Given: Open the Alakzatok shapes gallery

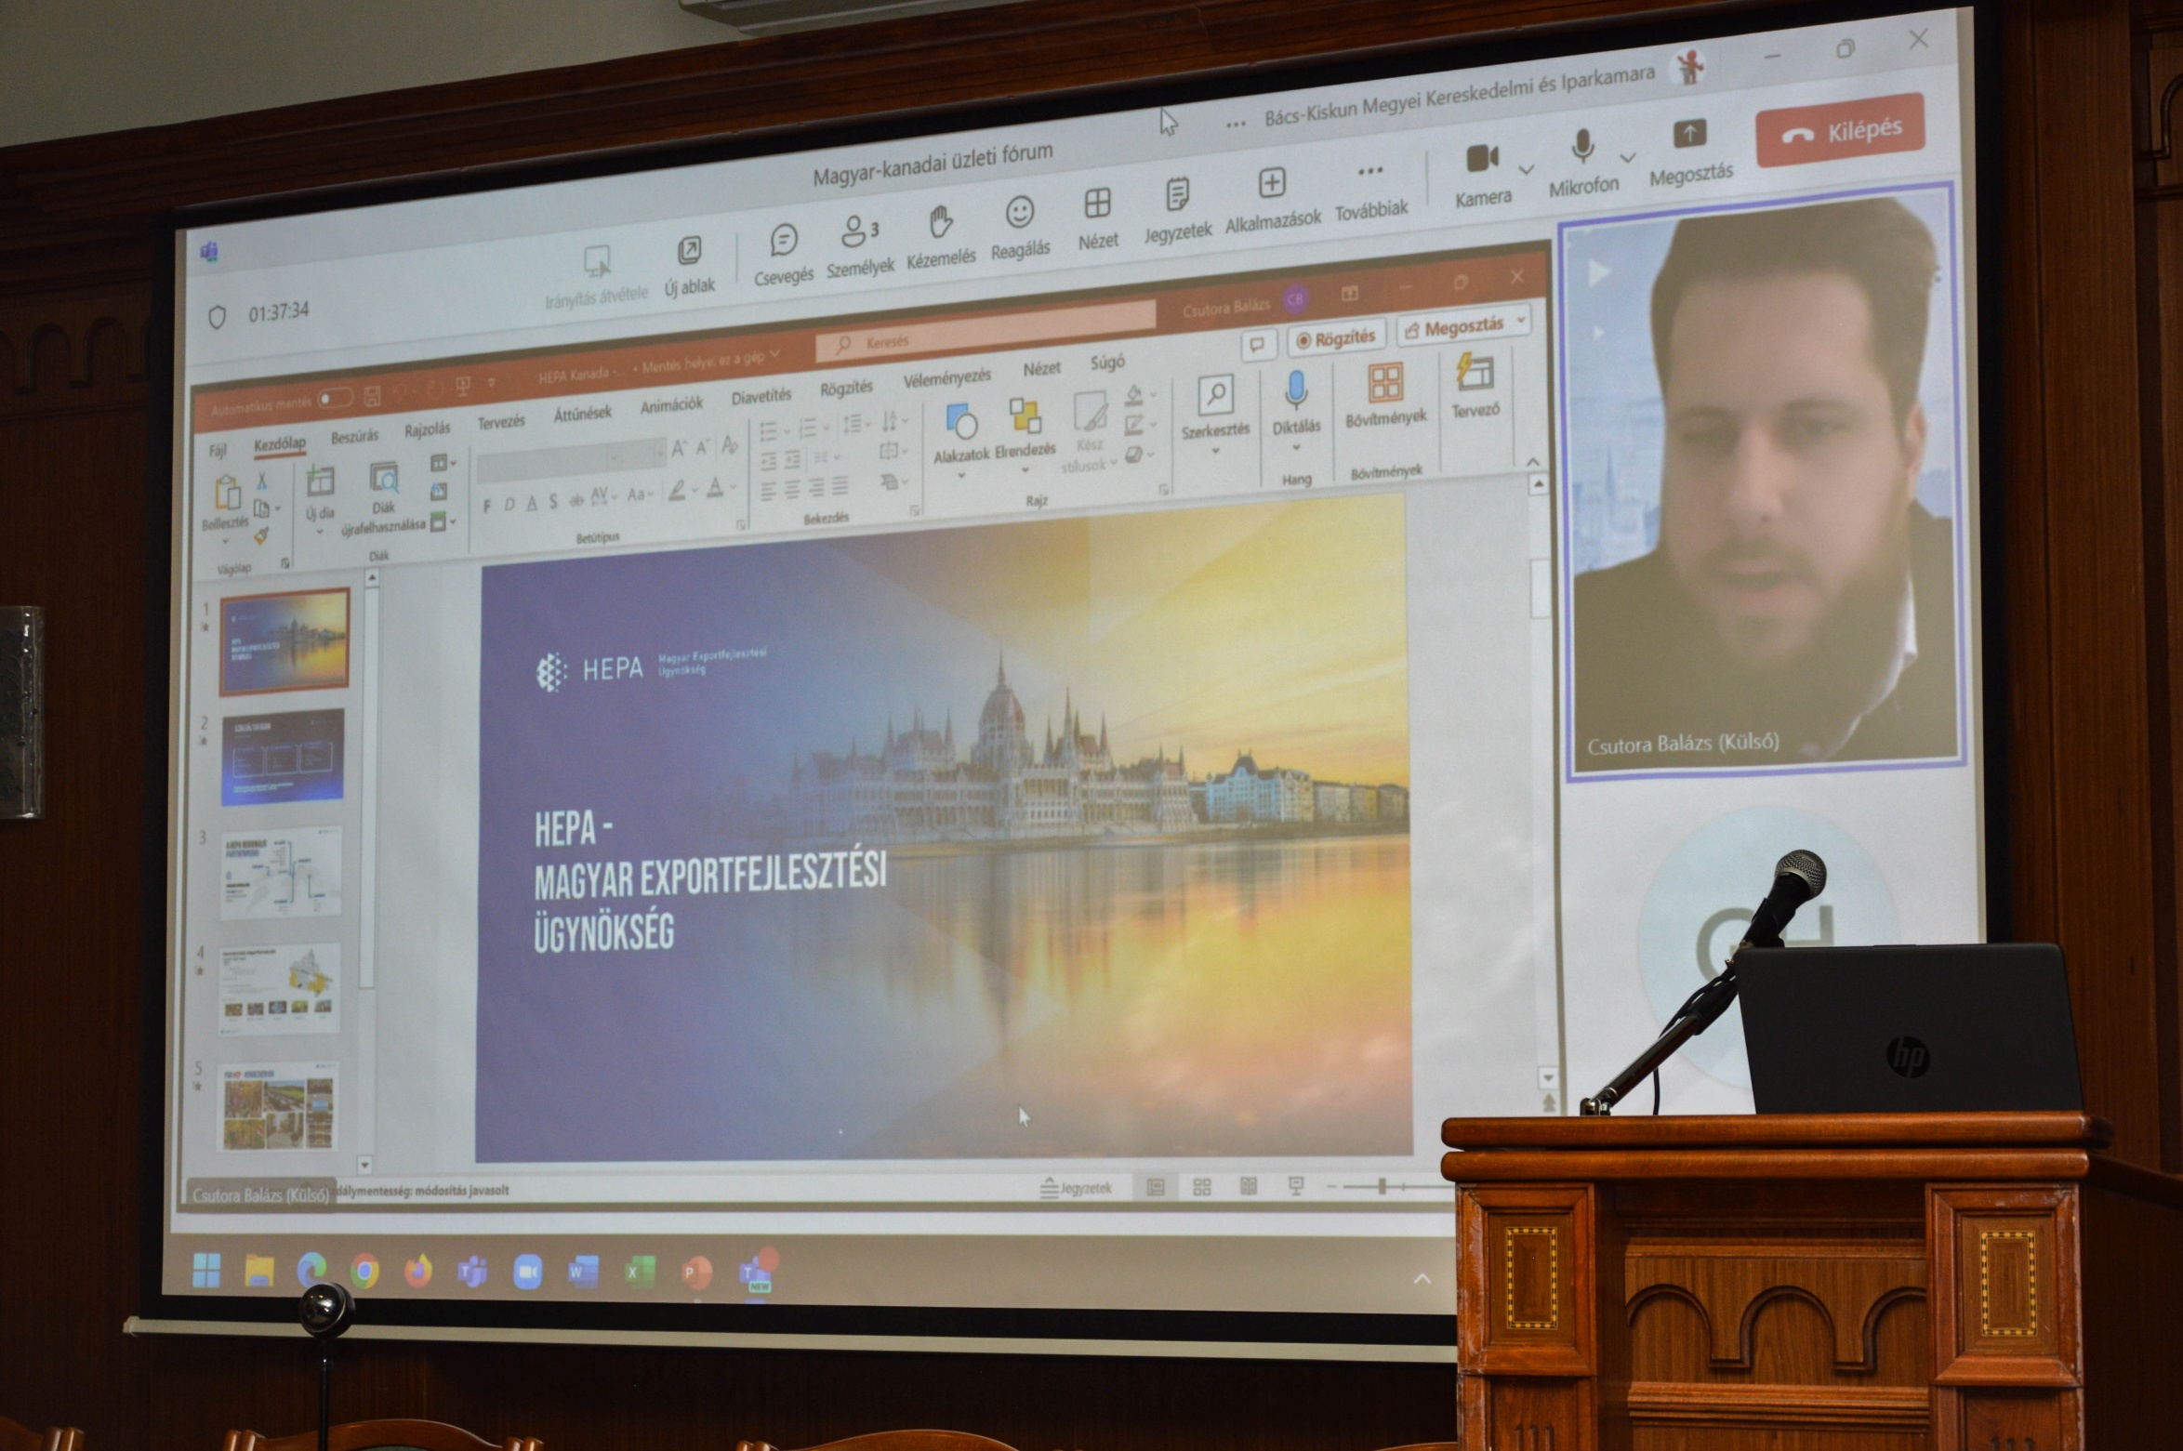Looking at the screenshot, I should click(x=961, y=435).
